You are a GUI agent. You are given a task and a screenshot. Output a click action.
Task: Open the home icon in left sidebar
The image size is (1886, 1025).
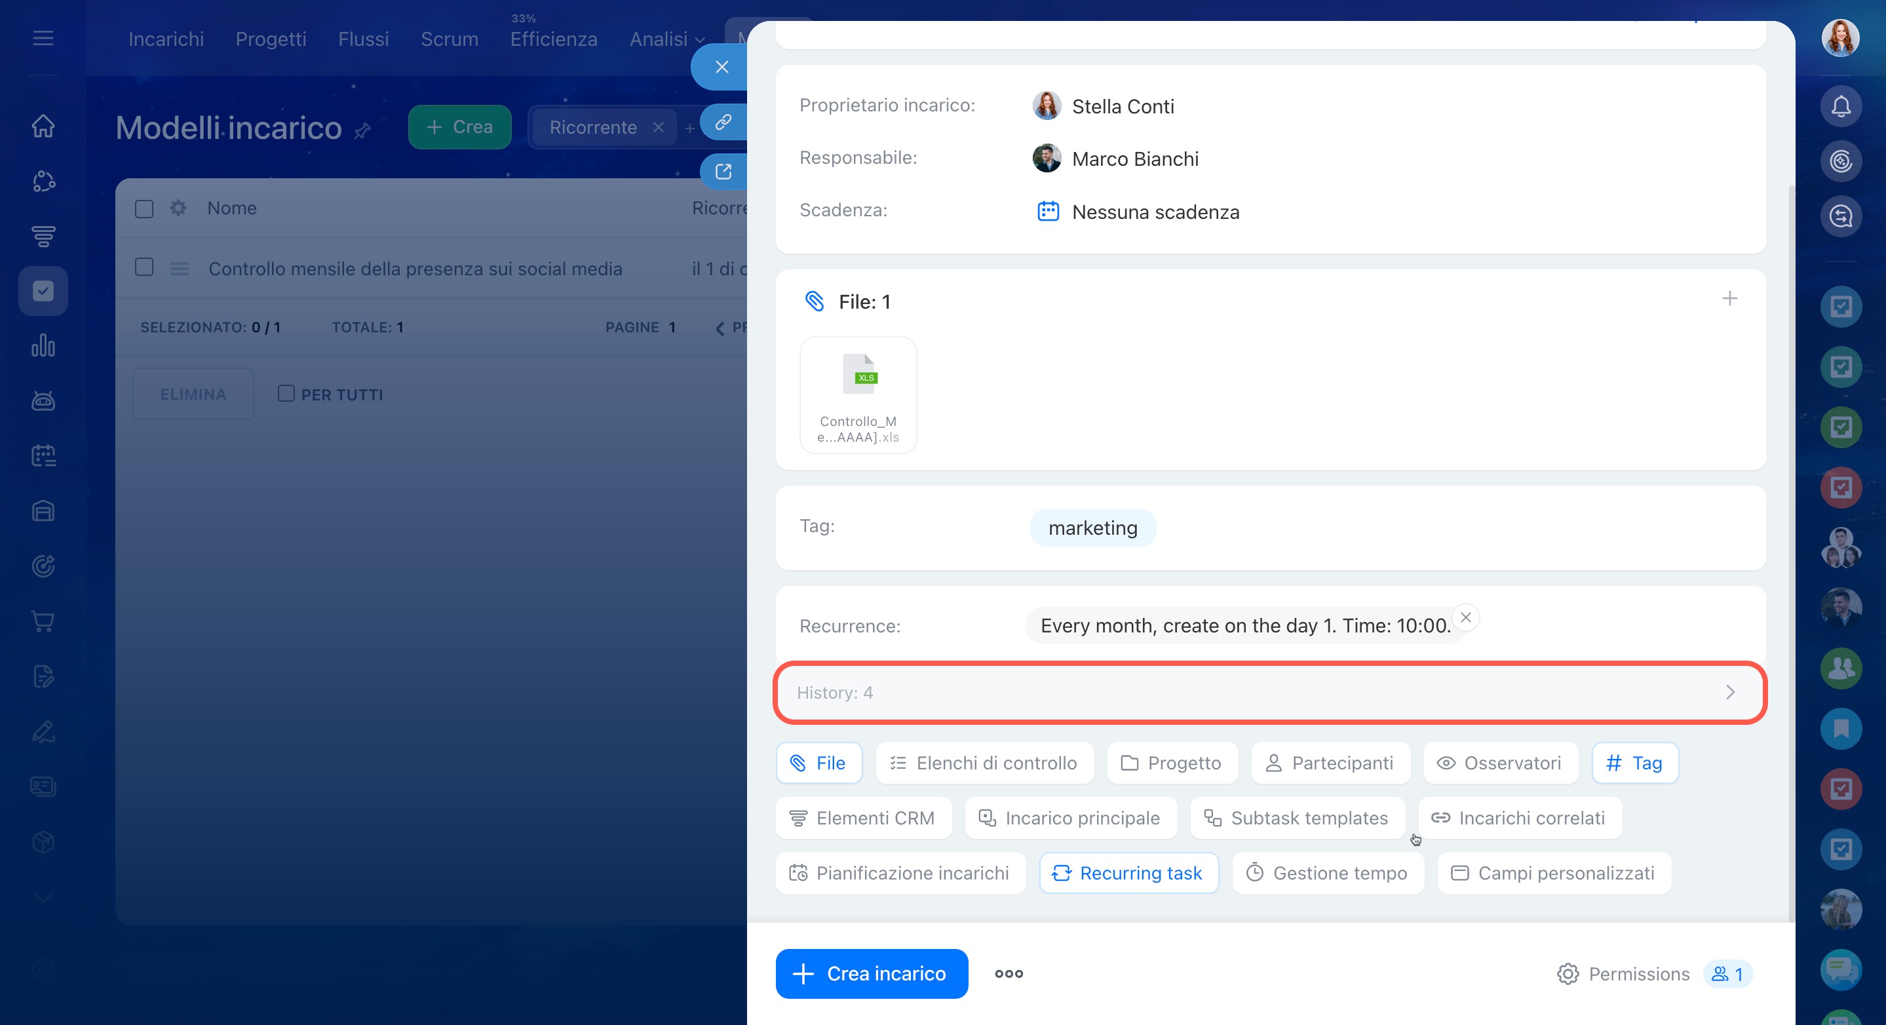[x=43, y=126]
